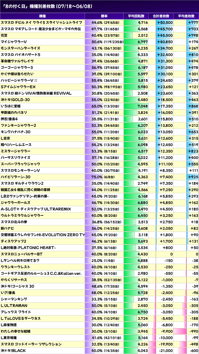Select machine name ジャグラーガールズ
Viewport: 199px width, 354px height.
click(16, 203)
